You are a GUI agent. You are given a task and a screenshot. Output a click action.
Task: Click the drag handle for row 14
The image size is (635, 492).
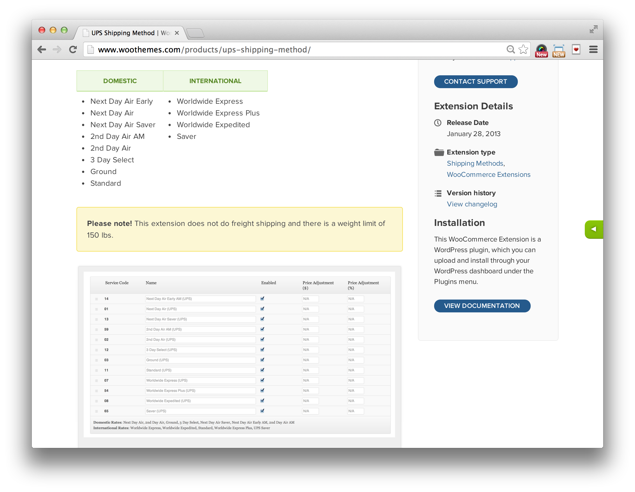pyautogui.click(x=97, y=299)
